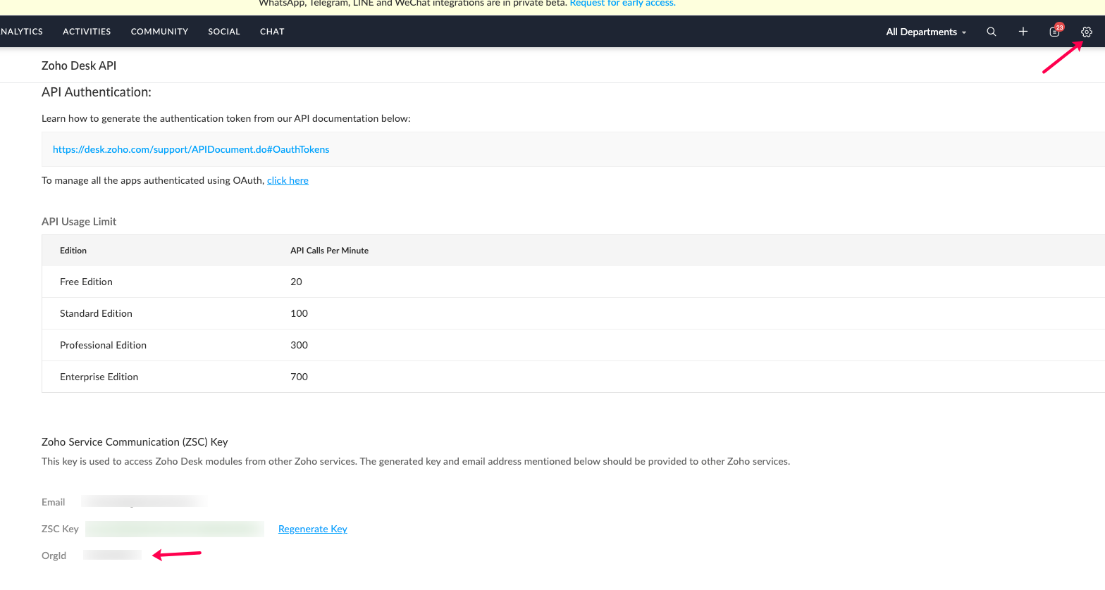Click the blurred Email value

tap(144, 501)
